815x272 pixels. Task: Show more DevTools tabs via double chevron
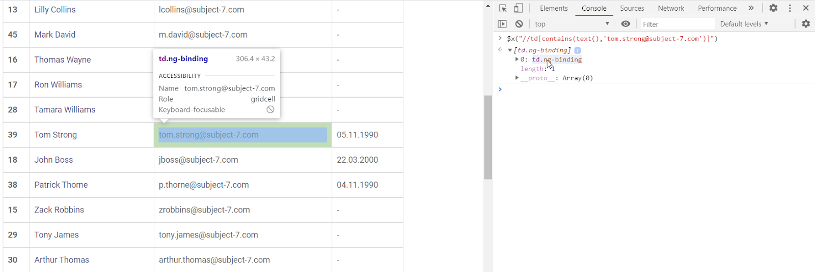click(x=751, y=8)
